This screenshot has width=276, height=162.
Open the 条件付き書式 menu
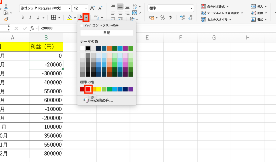(x=216, y=7)
